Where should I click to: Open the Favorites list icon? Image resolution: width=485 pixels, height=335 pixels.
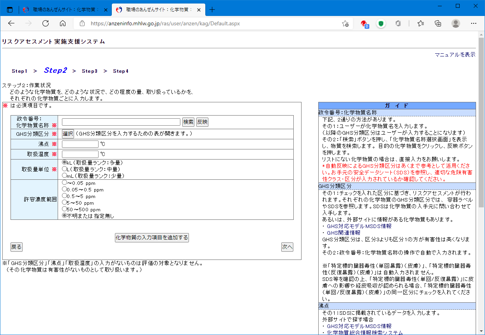point(421,23)
